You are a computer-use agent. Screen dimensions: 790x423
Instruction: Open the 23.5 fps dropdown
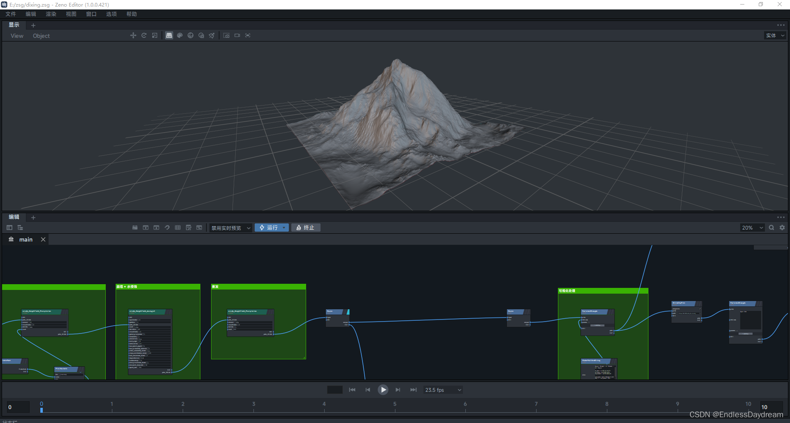(443, 390)
